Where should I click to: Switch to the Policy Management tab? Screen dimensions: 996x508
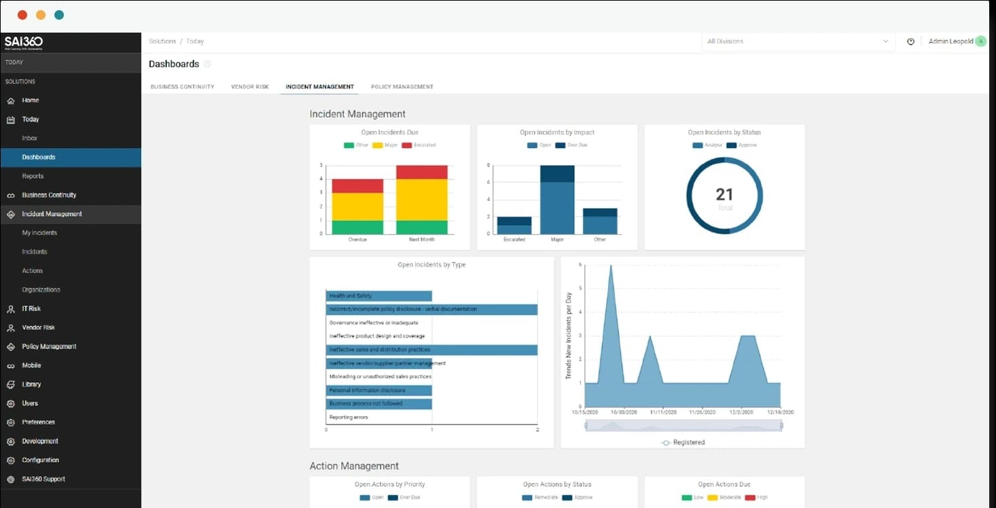(402, 87)
